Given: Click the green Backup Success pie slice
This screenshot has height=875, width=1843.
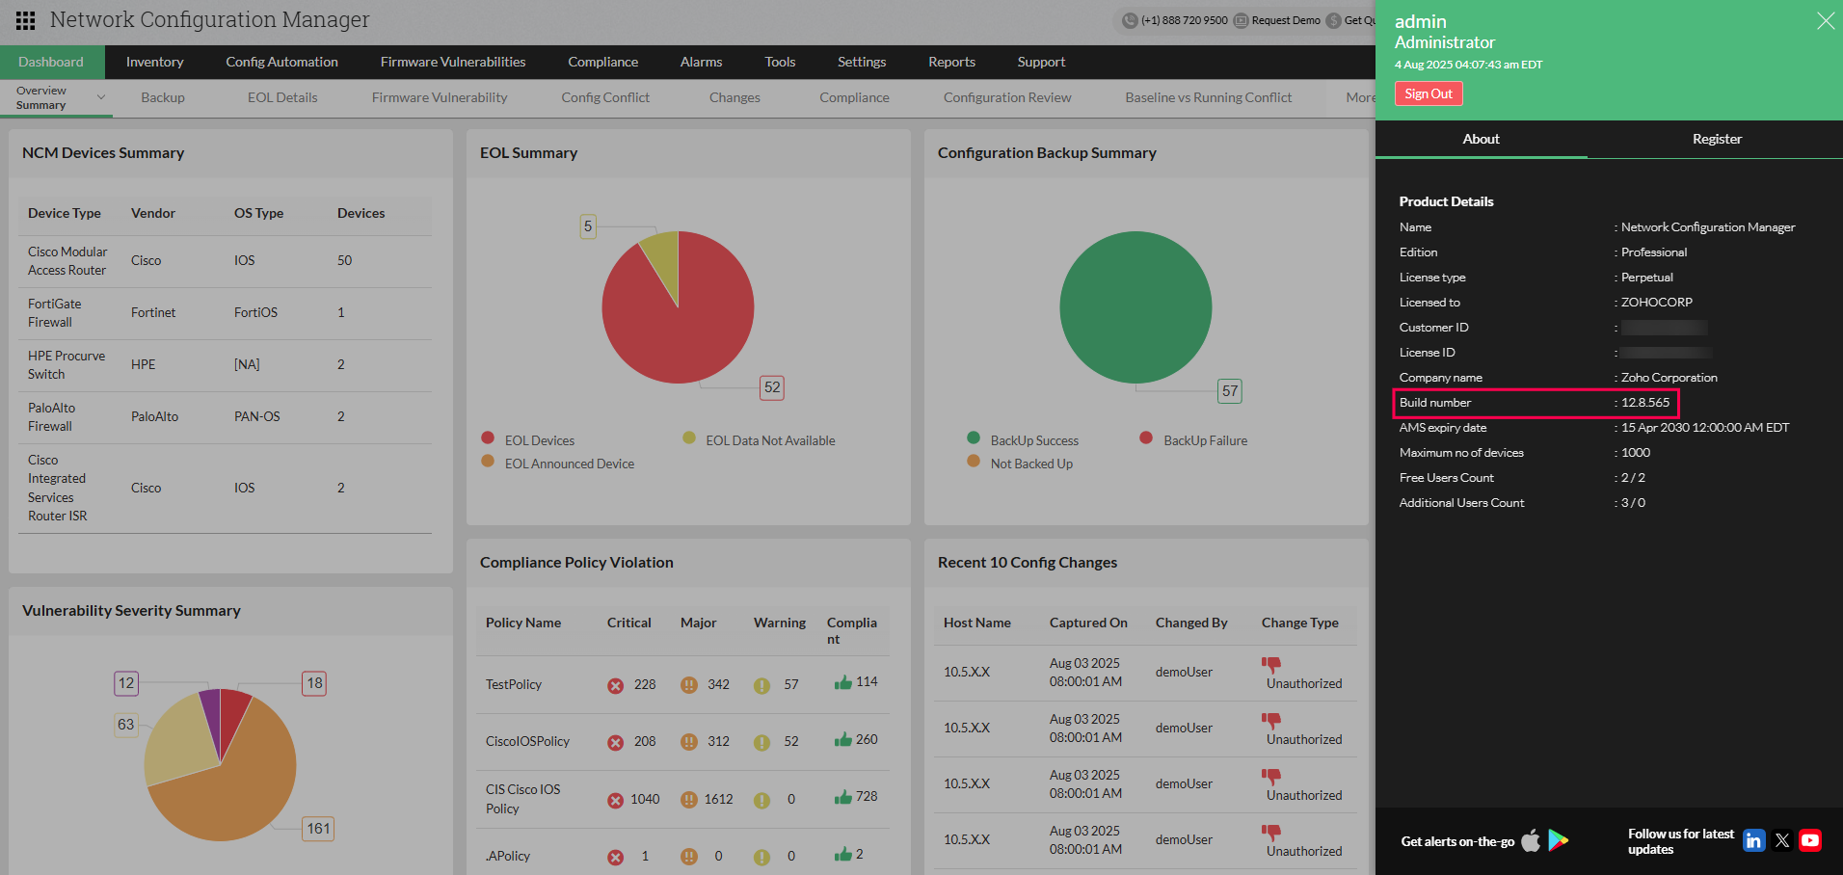Looking at the screenshot, I should [x=1135, y=306].
